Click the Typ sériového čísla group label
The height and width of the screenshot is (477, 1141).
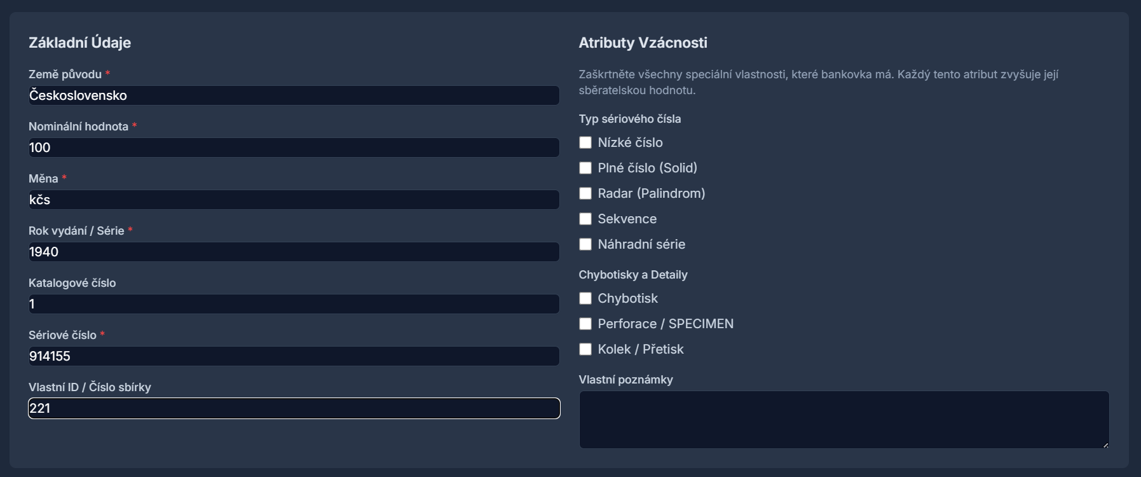coord(630,118)
